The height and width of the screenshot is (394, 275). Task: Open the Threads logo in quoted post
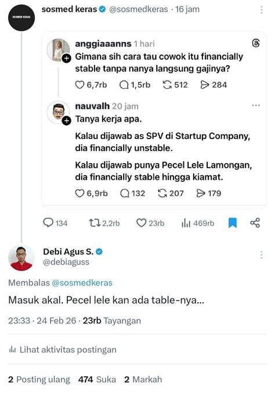coord(255,43)
